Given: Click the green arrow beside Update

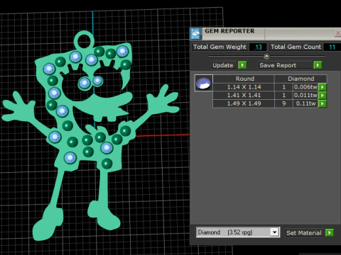Looking at the screenshot, I should 242,65.
